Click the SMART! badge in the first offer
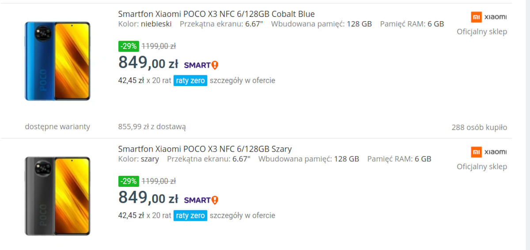The width and height of the screenshot is (530, 250). tap(201, 65)
